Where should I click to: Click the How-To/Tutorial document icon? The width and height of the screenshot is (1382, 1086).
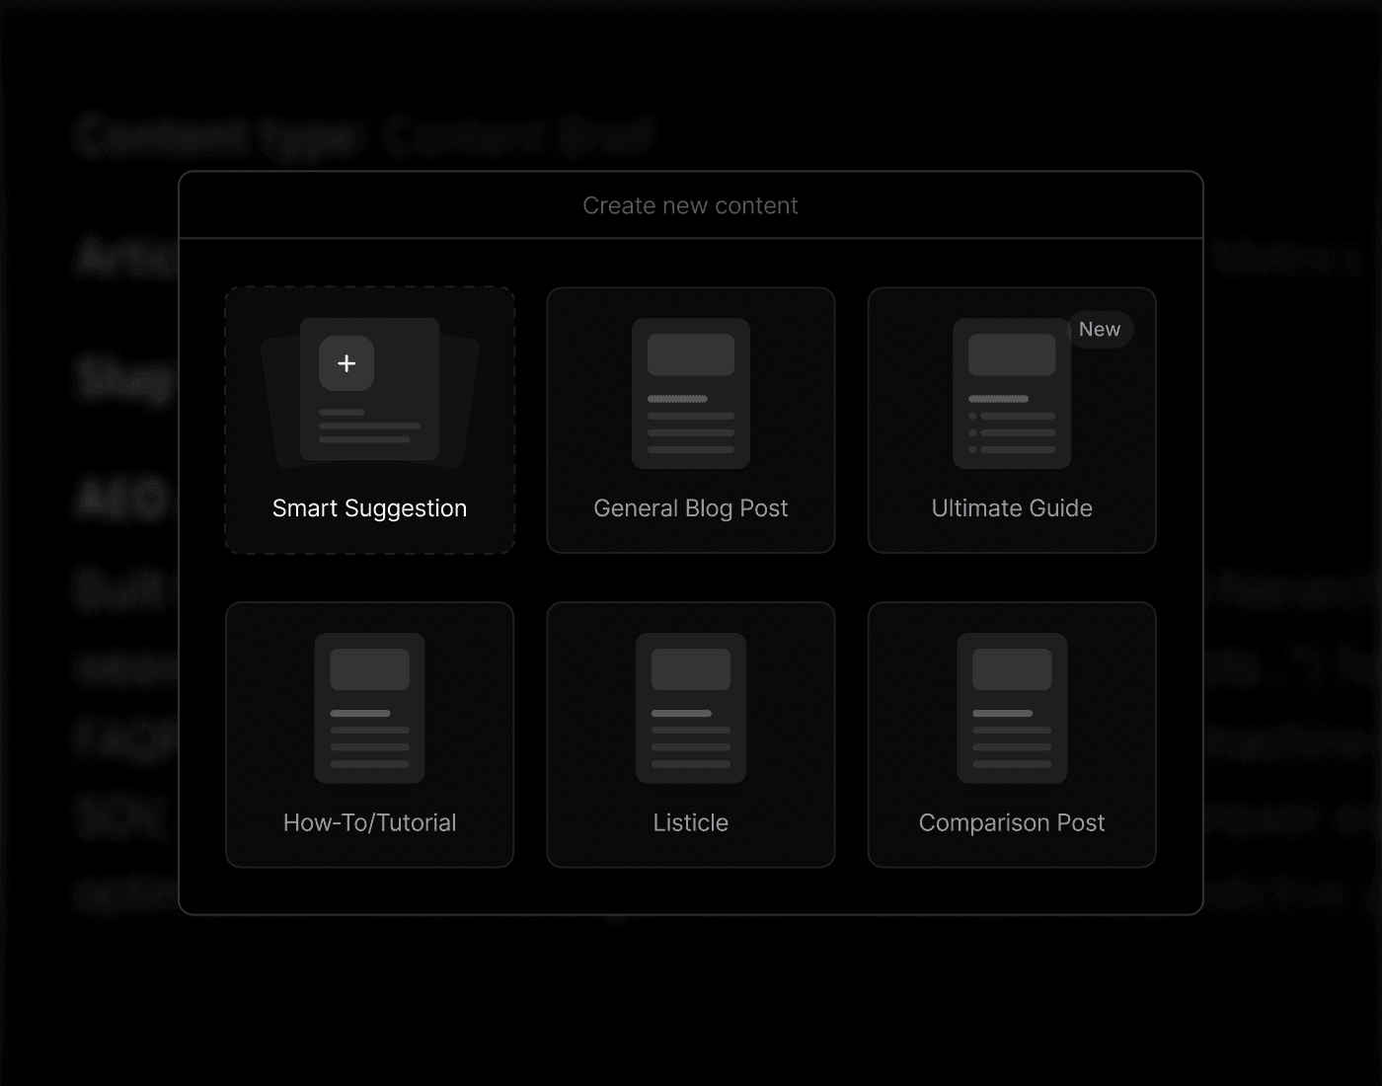pos(369,706)
